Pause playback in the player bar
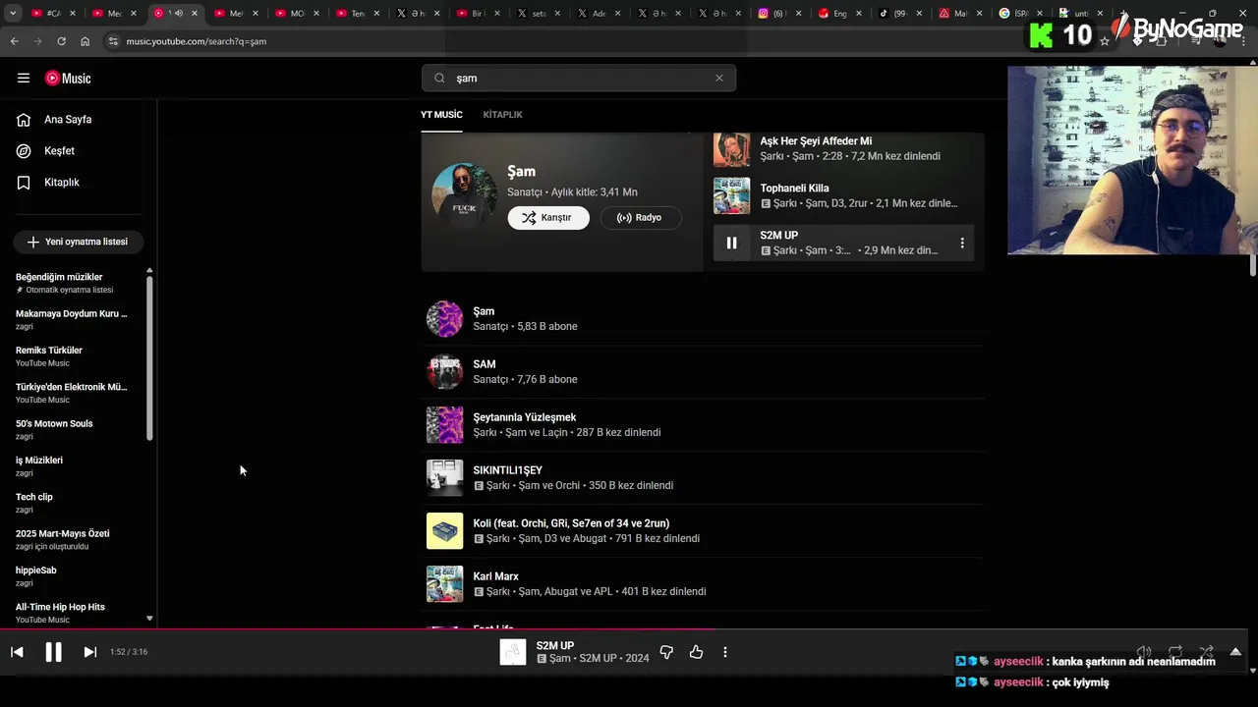Screen dimensions: 1258x707 (53, 652)
